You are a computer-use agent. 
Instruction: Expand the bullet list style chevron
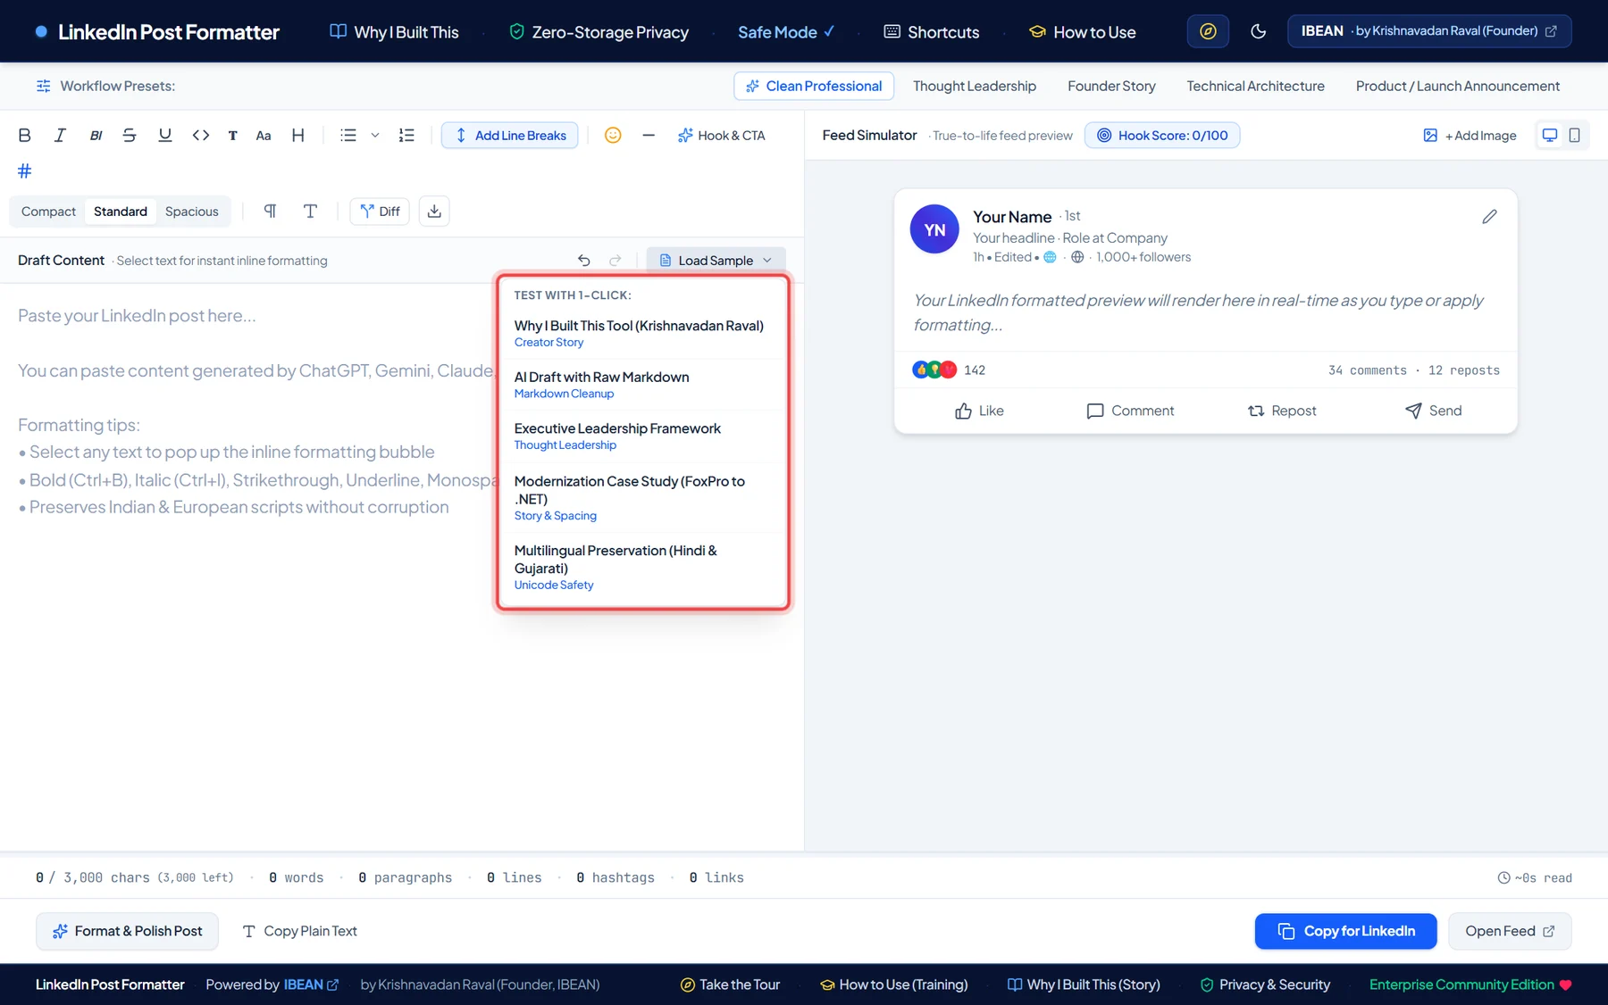[375, 136]
